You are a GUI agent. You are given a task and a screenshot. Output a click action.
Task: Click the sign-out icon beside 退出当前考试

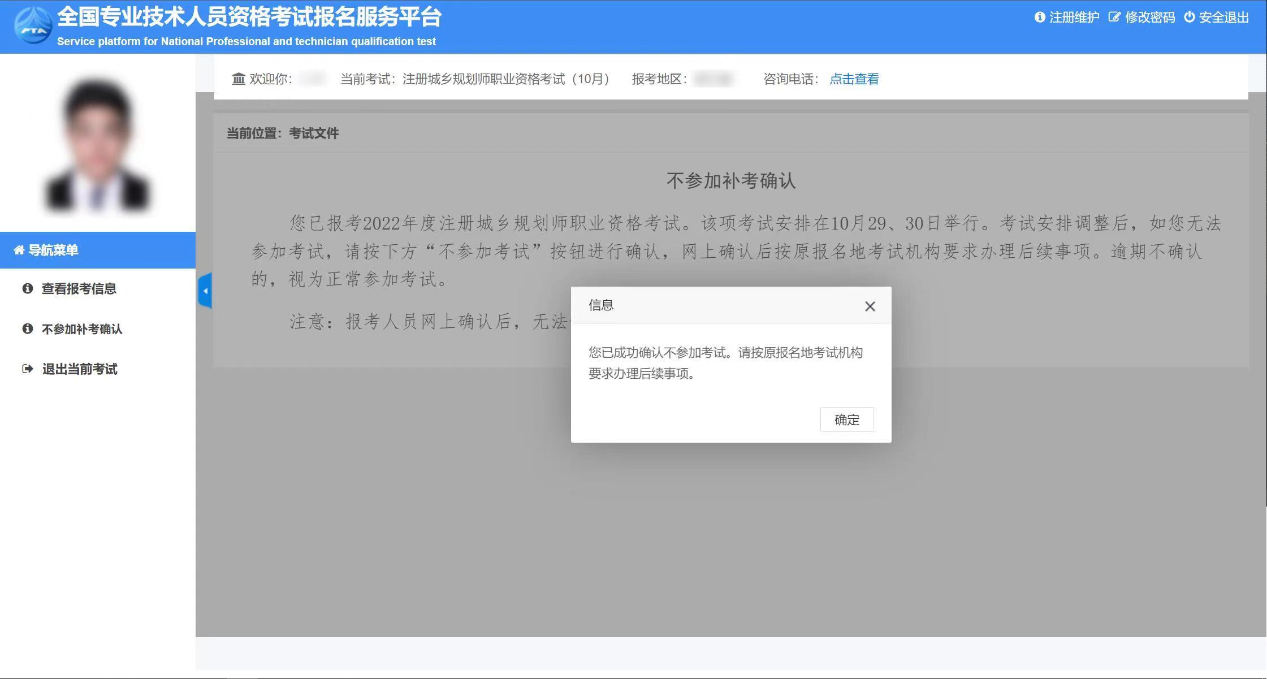27,369
